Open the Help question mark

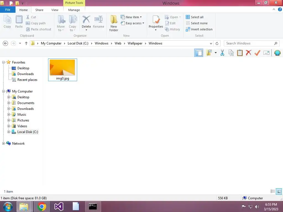coord(280,10)
